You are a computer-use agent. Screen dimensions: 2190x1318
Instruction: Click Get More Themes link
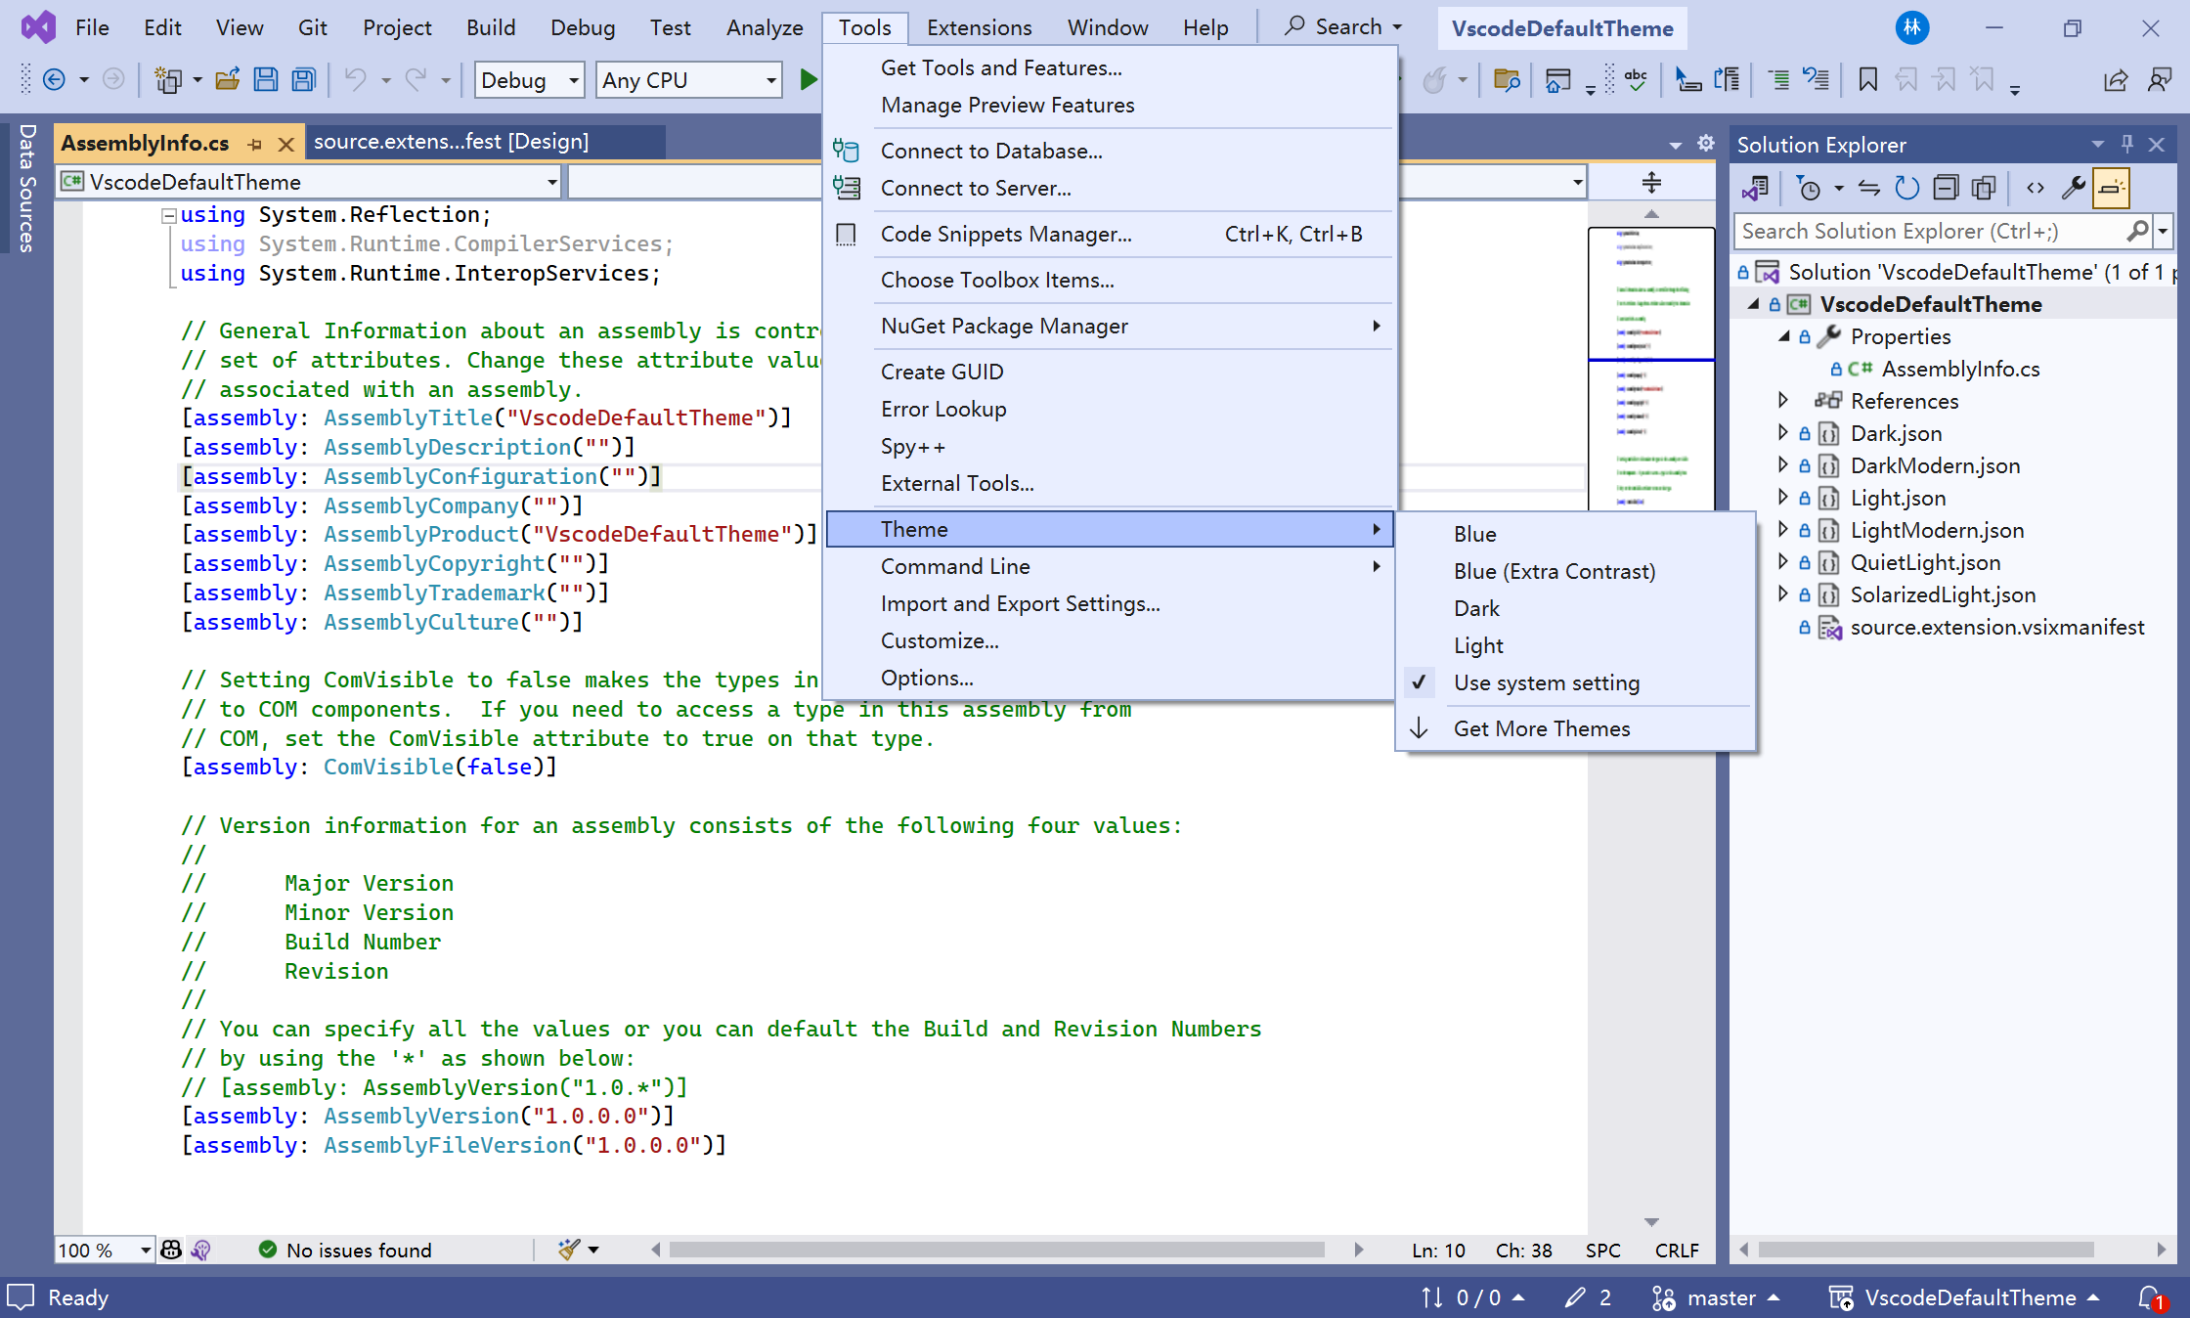(x=1543, y=727)
